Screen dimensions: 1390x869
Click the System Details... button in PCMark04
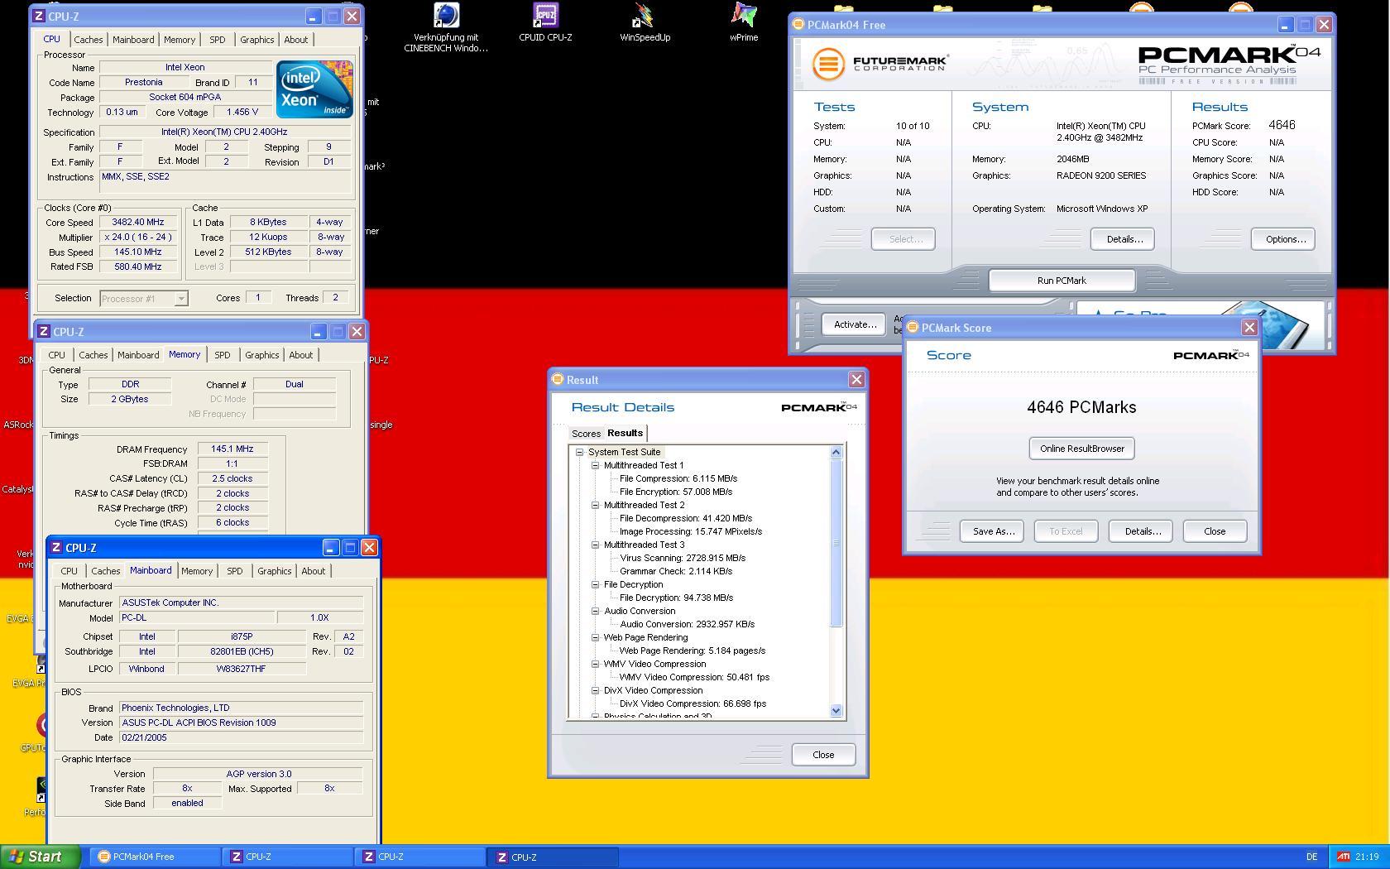[x=1124, y=239]
